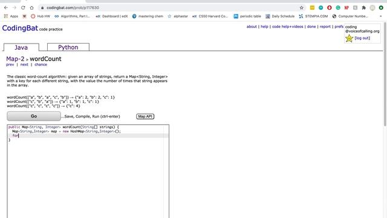The height and width of the screenshot is (218, 387).
Task: Open the mastering chem bookmark
Action: [x=148, y=16]
